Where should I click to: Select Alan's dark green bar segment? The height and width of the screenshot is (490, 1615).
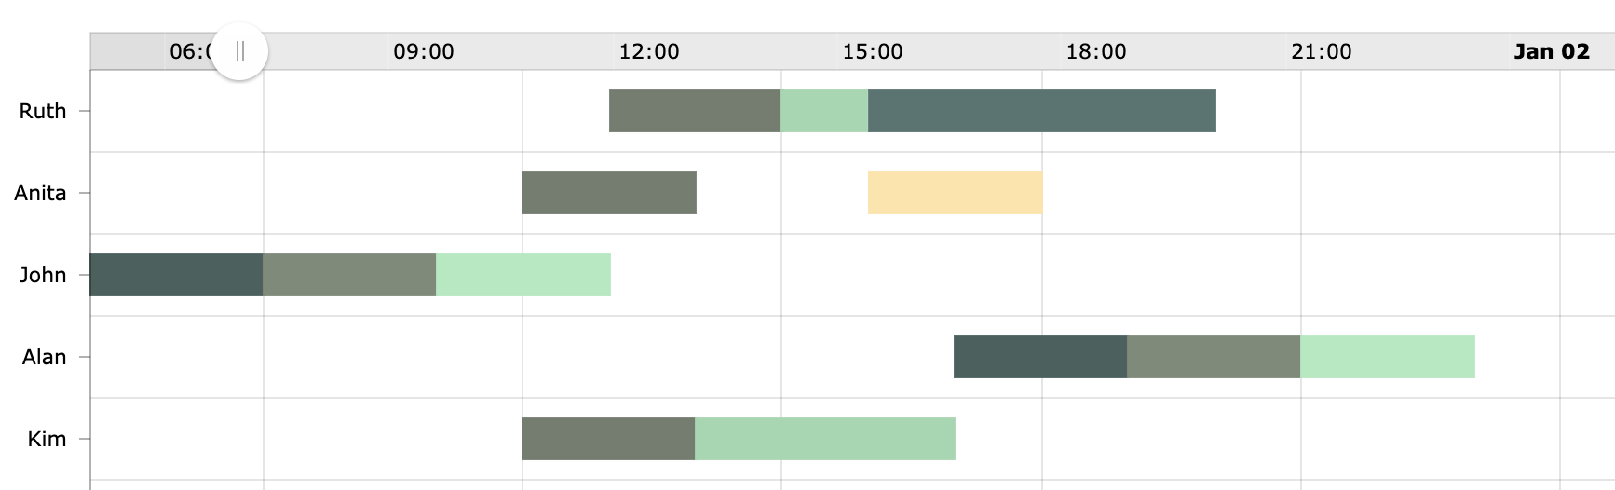pos(1040,357)
